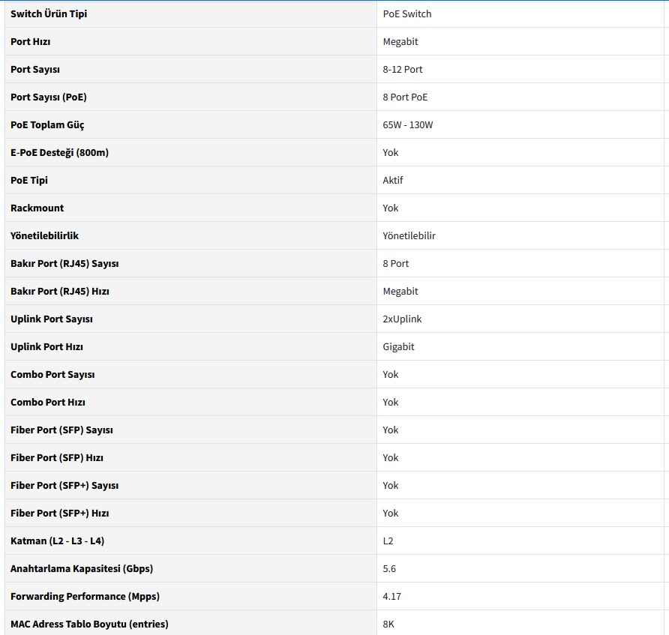
Task: Select the 'Aktif' PoE type value
Action: tap(393, 180)
